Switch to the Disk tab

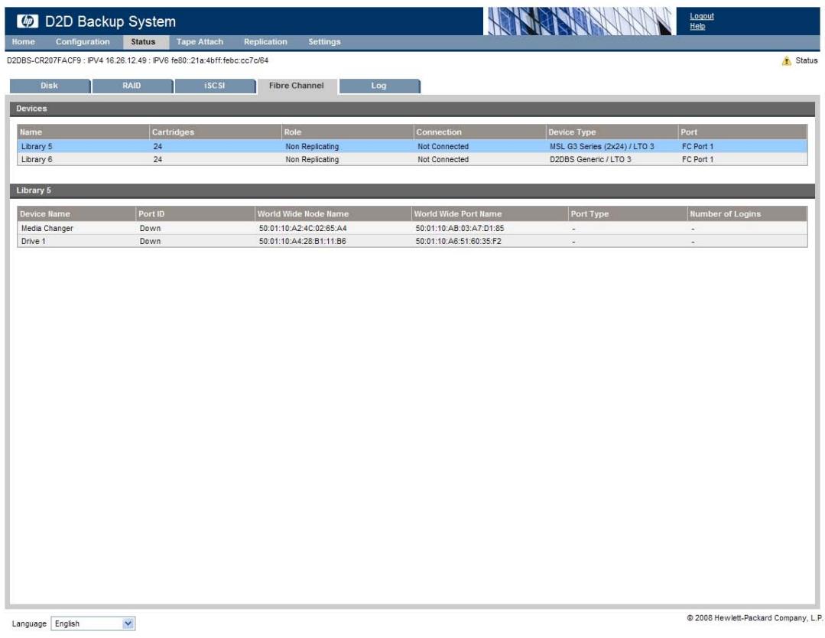coord(50,86)
